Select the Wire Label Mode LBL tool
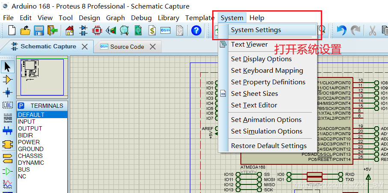388x193 pixels. [8, 105]
